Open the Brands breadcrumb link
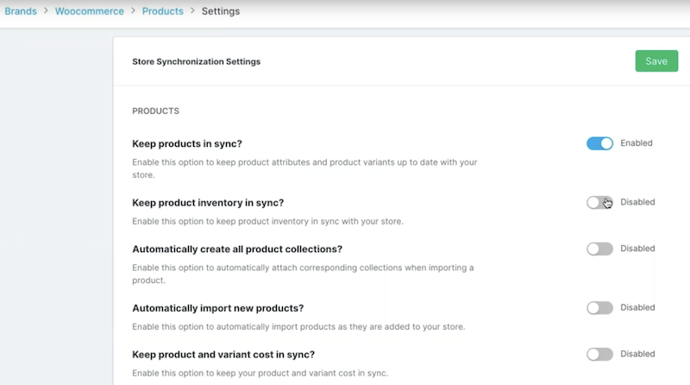 tap(21, 11)
